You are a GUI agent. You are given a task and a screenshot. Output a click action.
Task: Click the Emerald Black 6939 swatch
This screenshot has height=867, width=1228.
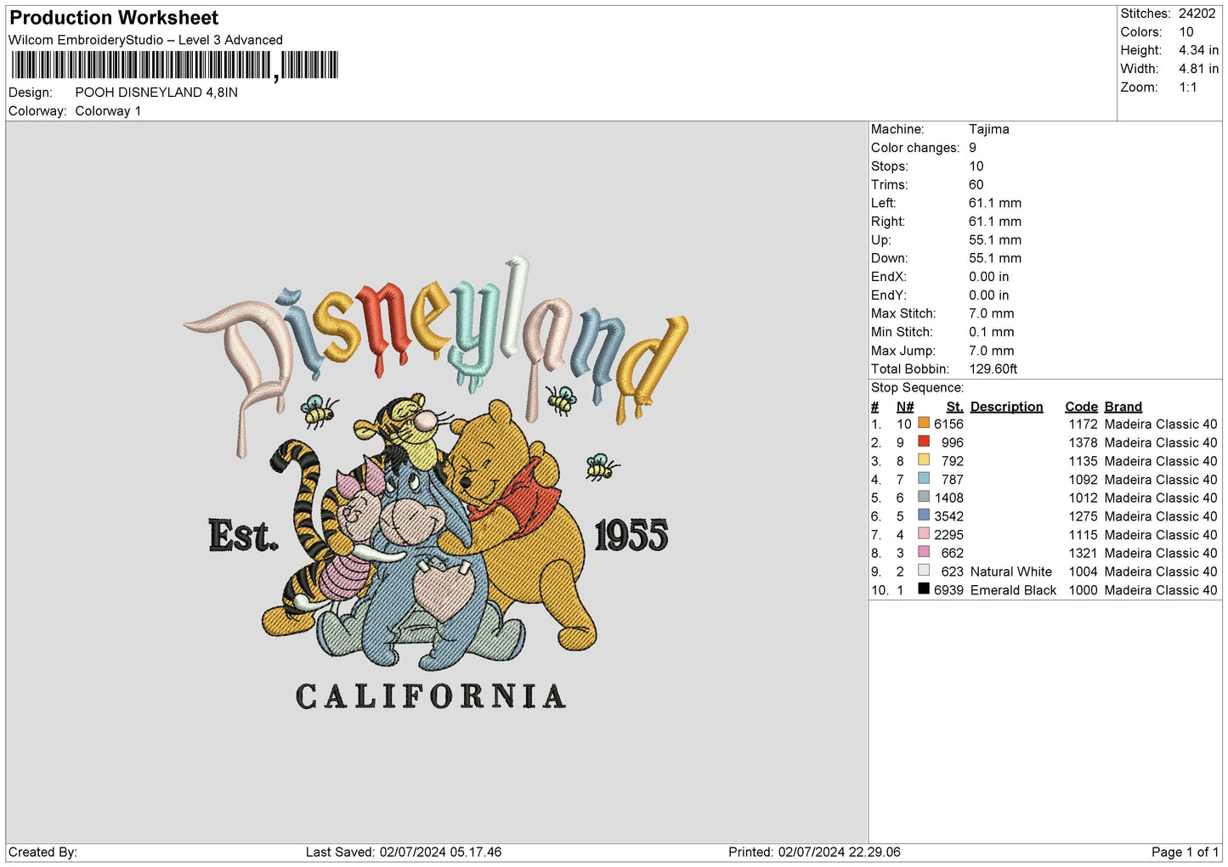coord(924,589)
